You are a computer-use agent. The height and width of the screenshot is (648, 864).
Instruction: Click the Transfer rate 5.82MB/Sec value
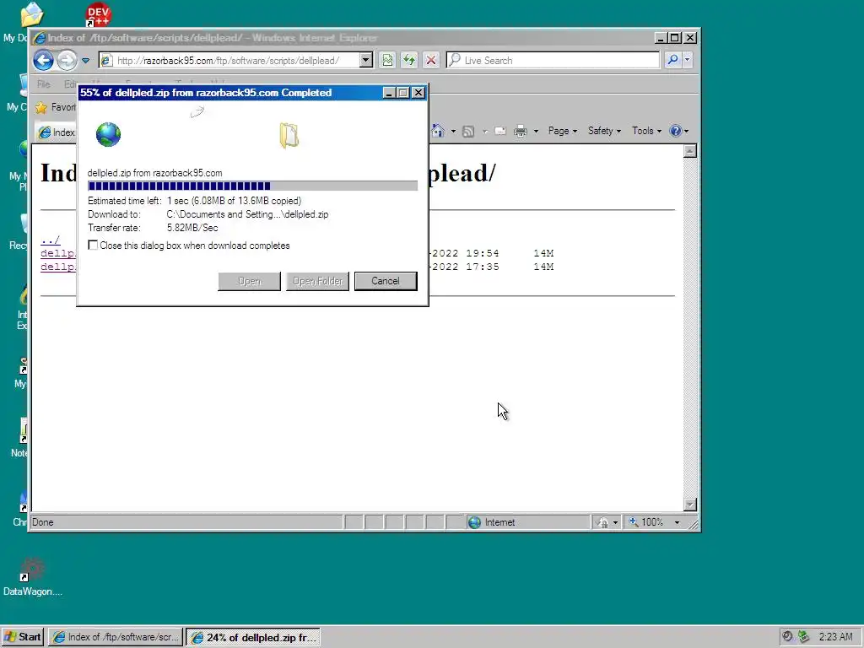click(x=192, y=228)
